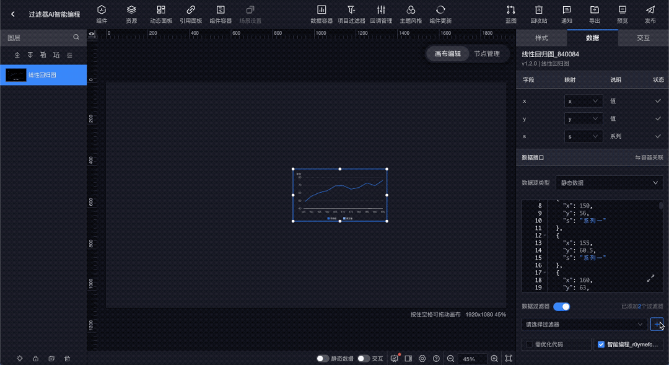Image resolution: width=669 pixels, height=365 pixels.
Task: Open the mapping dropdown for field s
Action: (583, 136)
